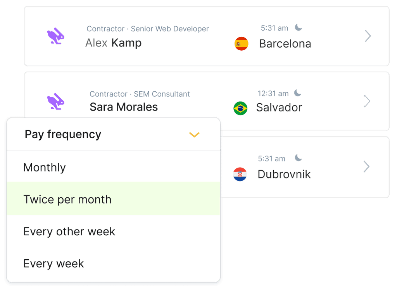
Task: Expand the Alex Kamp row with right chevron
Action: point(368,36)
